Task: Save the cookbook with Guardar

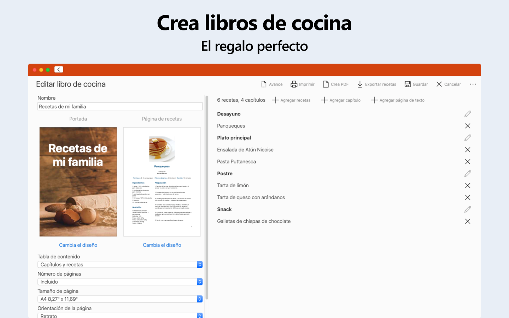Action: point(416,84)
